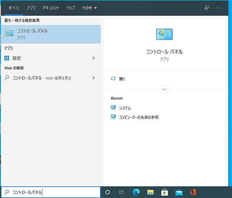Open the その他 filter dropdown
Viewport: 232px width, 198px height.
[89, 8]
